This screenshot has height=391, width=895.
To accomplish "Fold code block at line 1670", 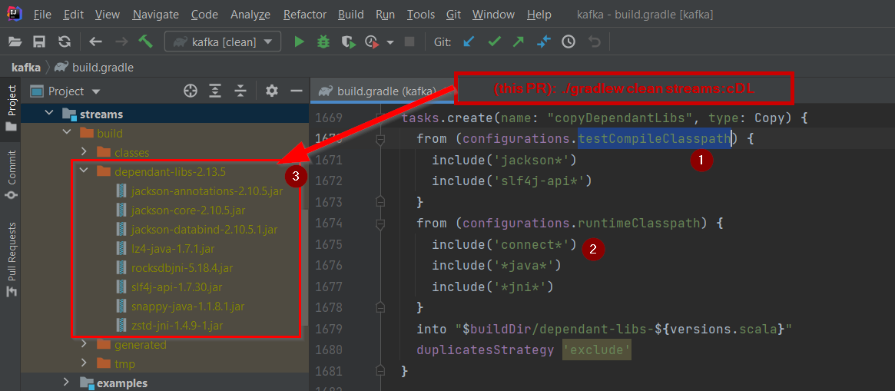I will [381, 139].
